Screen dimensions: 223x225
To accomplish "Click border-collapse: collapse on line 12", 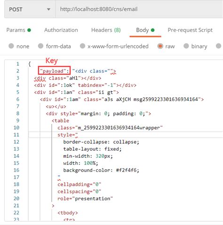I will [101, 142].
